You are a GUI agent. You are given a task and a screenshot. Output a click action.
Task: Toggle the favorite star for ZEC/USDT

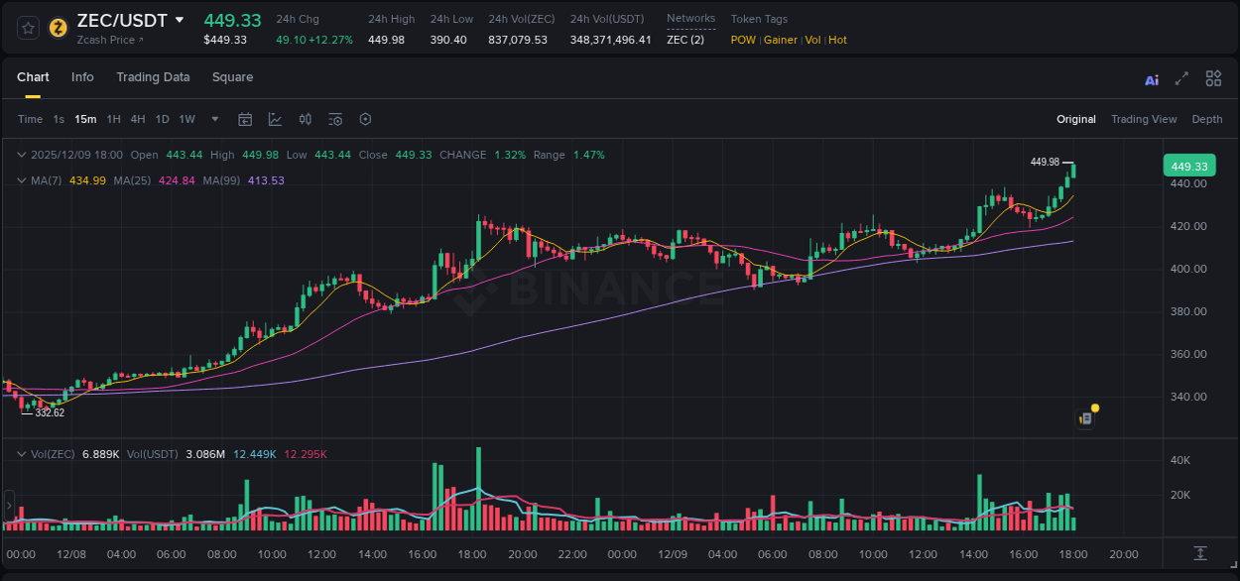click(x=27, y=28)
